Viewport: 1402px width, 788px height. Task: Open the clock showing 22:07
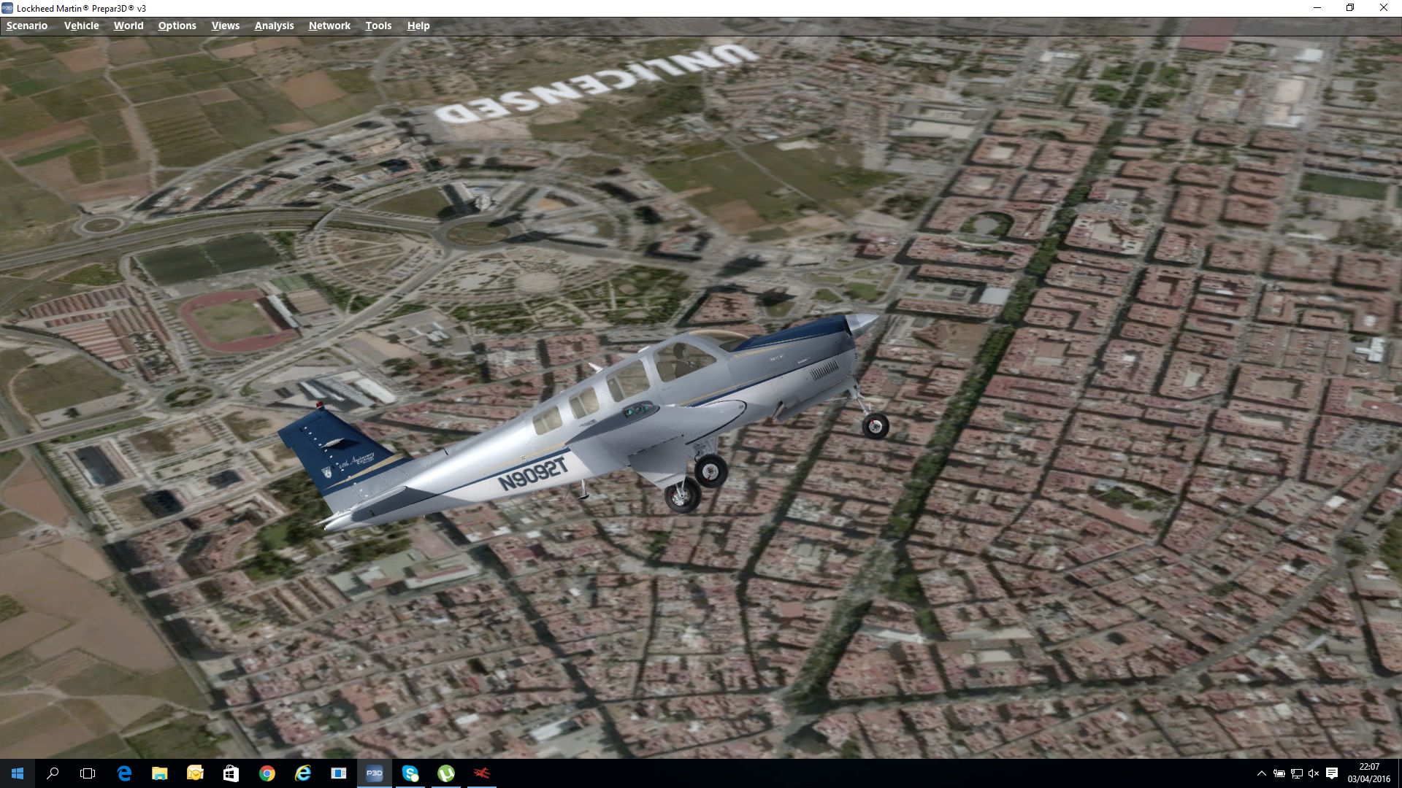[x=1369, y=773]
